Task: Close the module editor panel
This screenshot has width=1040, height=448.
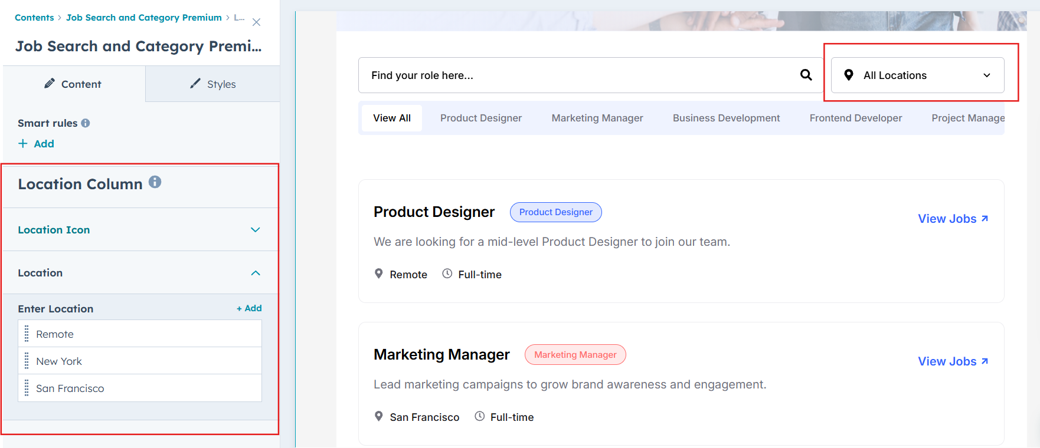Action: (256, 22)
